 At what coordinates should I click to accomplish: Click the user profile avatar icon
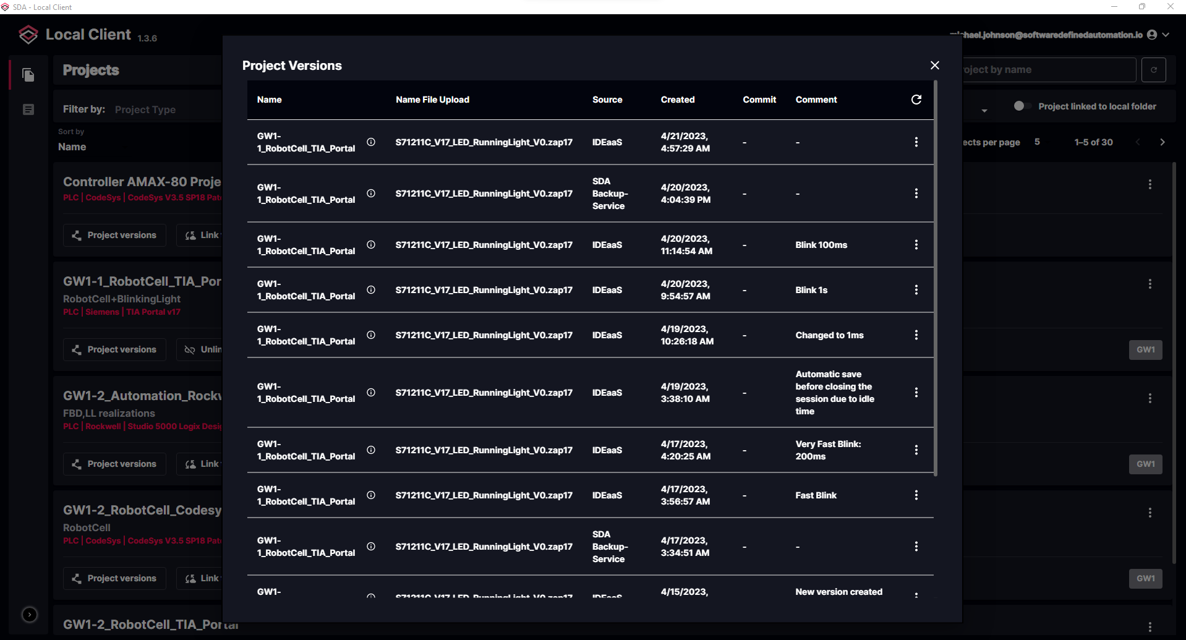pos(1151,35)
